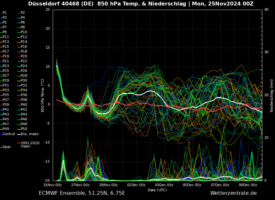Click the 1991-2020 mean legend entry
The image size is (275, 200).
[30, 145]
